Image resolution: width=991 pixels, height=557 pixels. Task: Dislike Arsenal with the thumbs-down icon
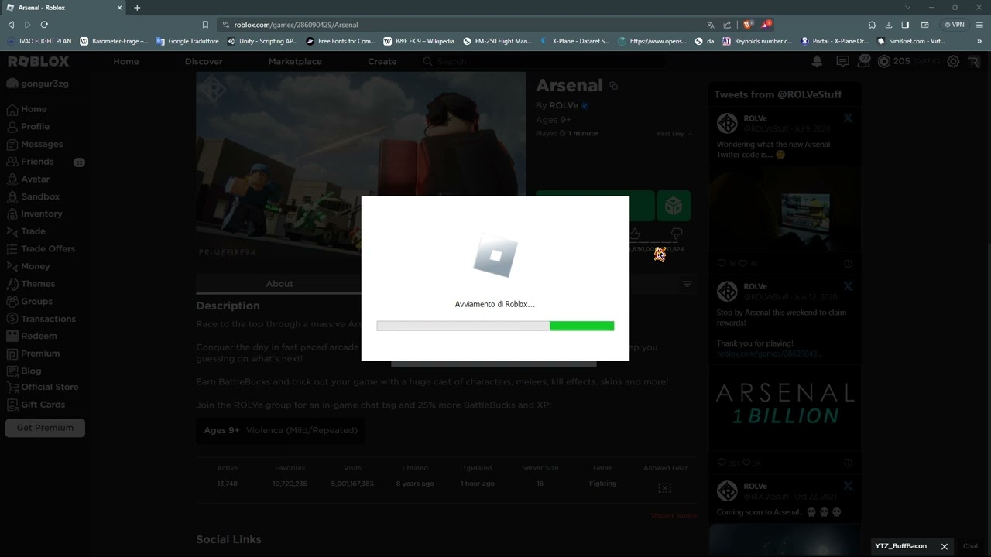[677, 232]
